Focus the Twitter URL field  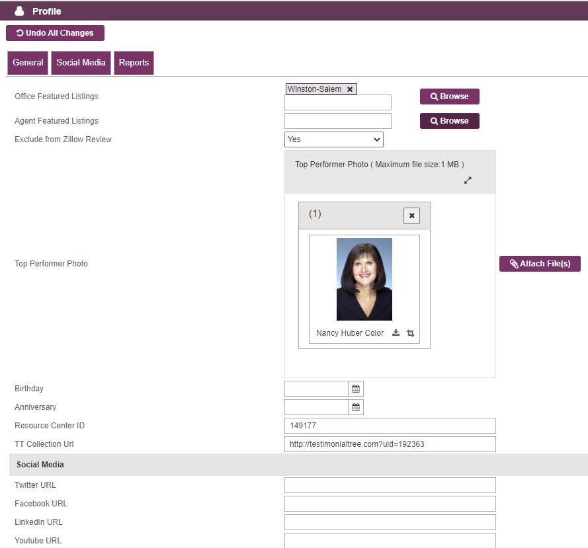click(390, 485)
